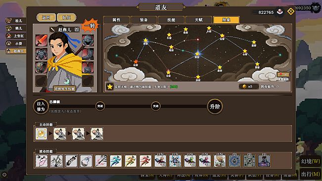
Task: Select the golden orb active skill
Action: (41, 134)
